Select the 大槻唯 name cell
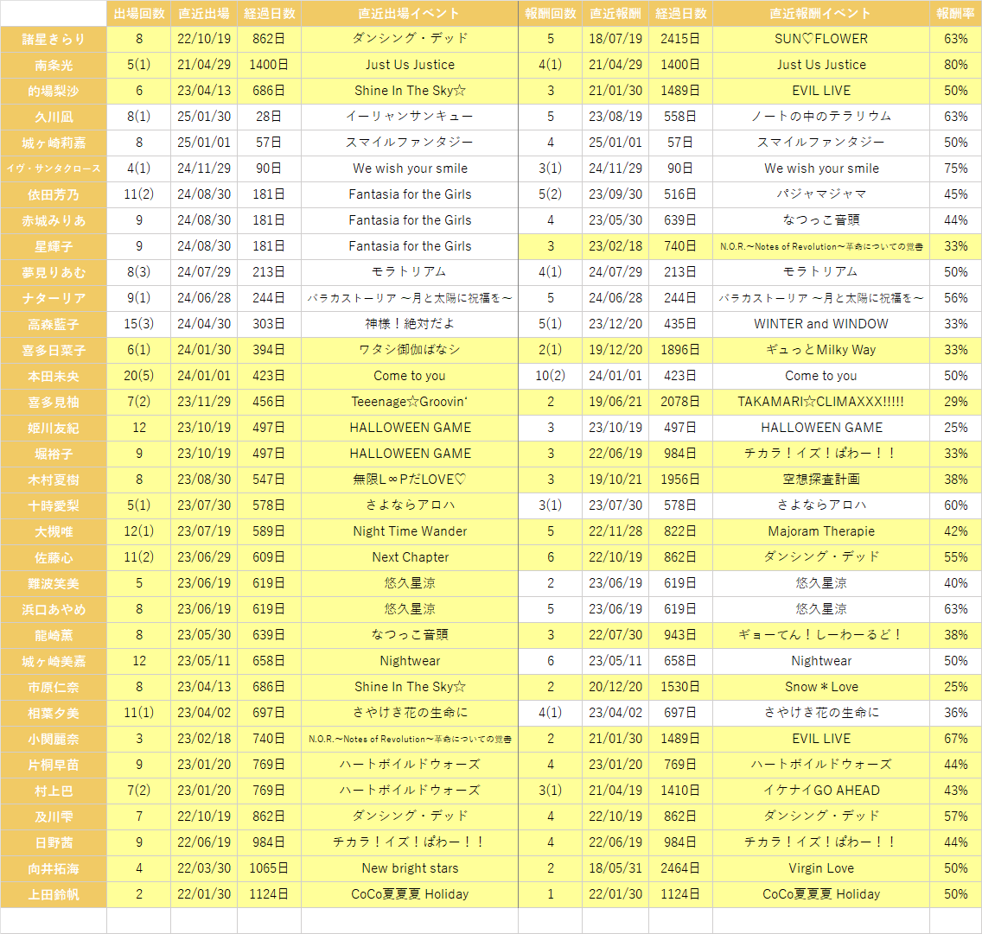This screenshot has height=934, width=982. point(54,531)
